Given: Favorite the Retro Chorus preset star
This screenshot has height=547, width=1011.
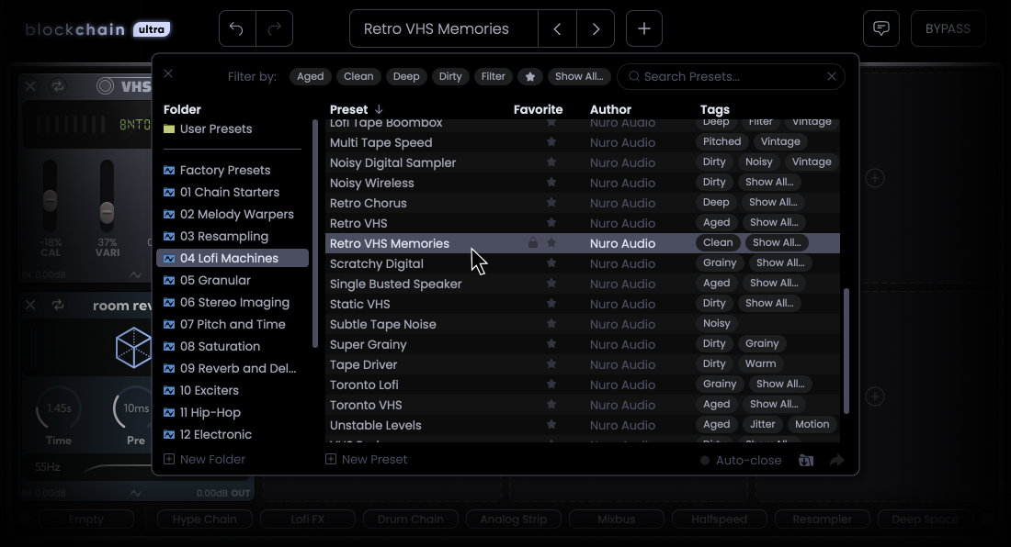Looking at the screenshot, I should point(551,203).
